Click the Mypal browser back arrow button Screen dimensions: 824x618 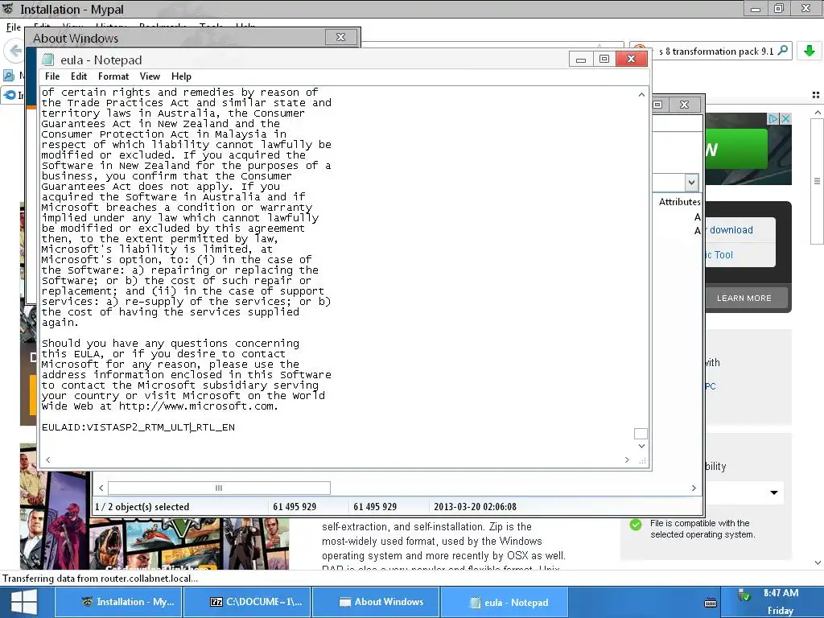tap(14, 51)
